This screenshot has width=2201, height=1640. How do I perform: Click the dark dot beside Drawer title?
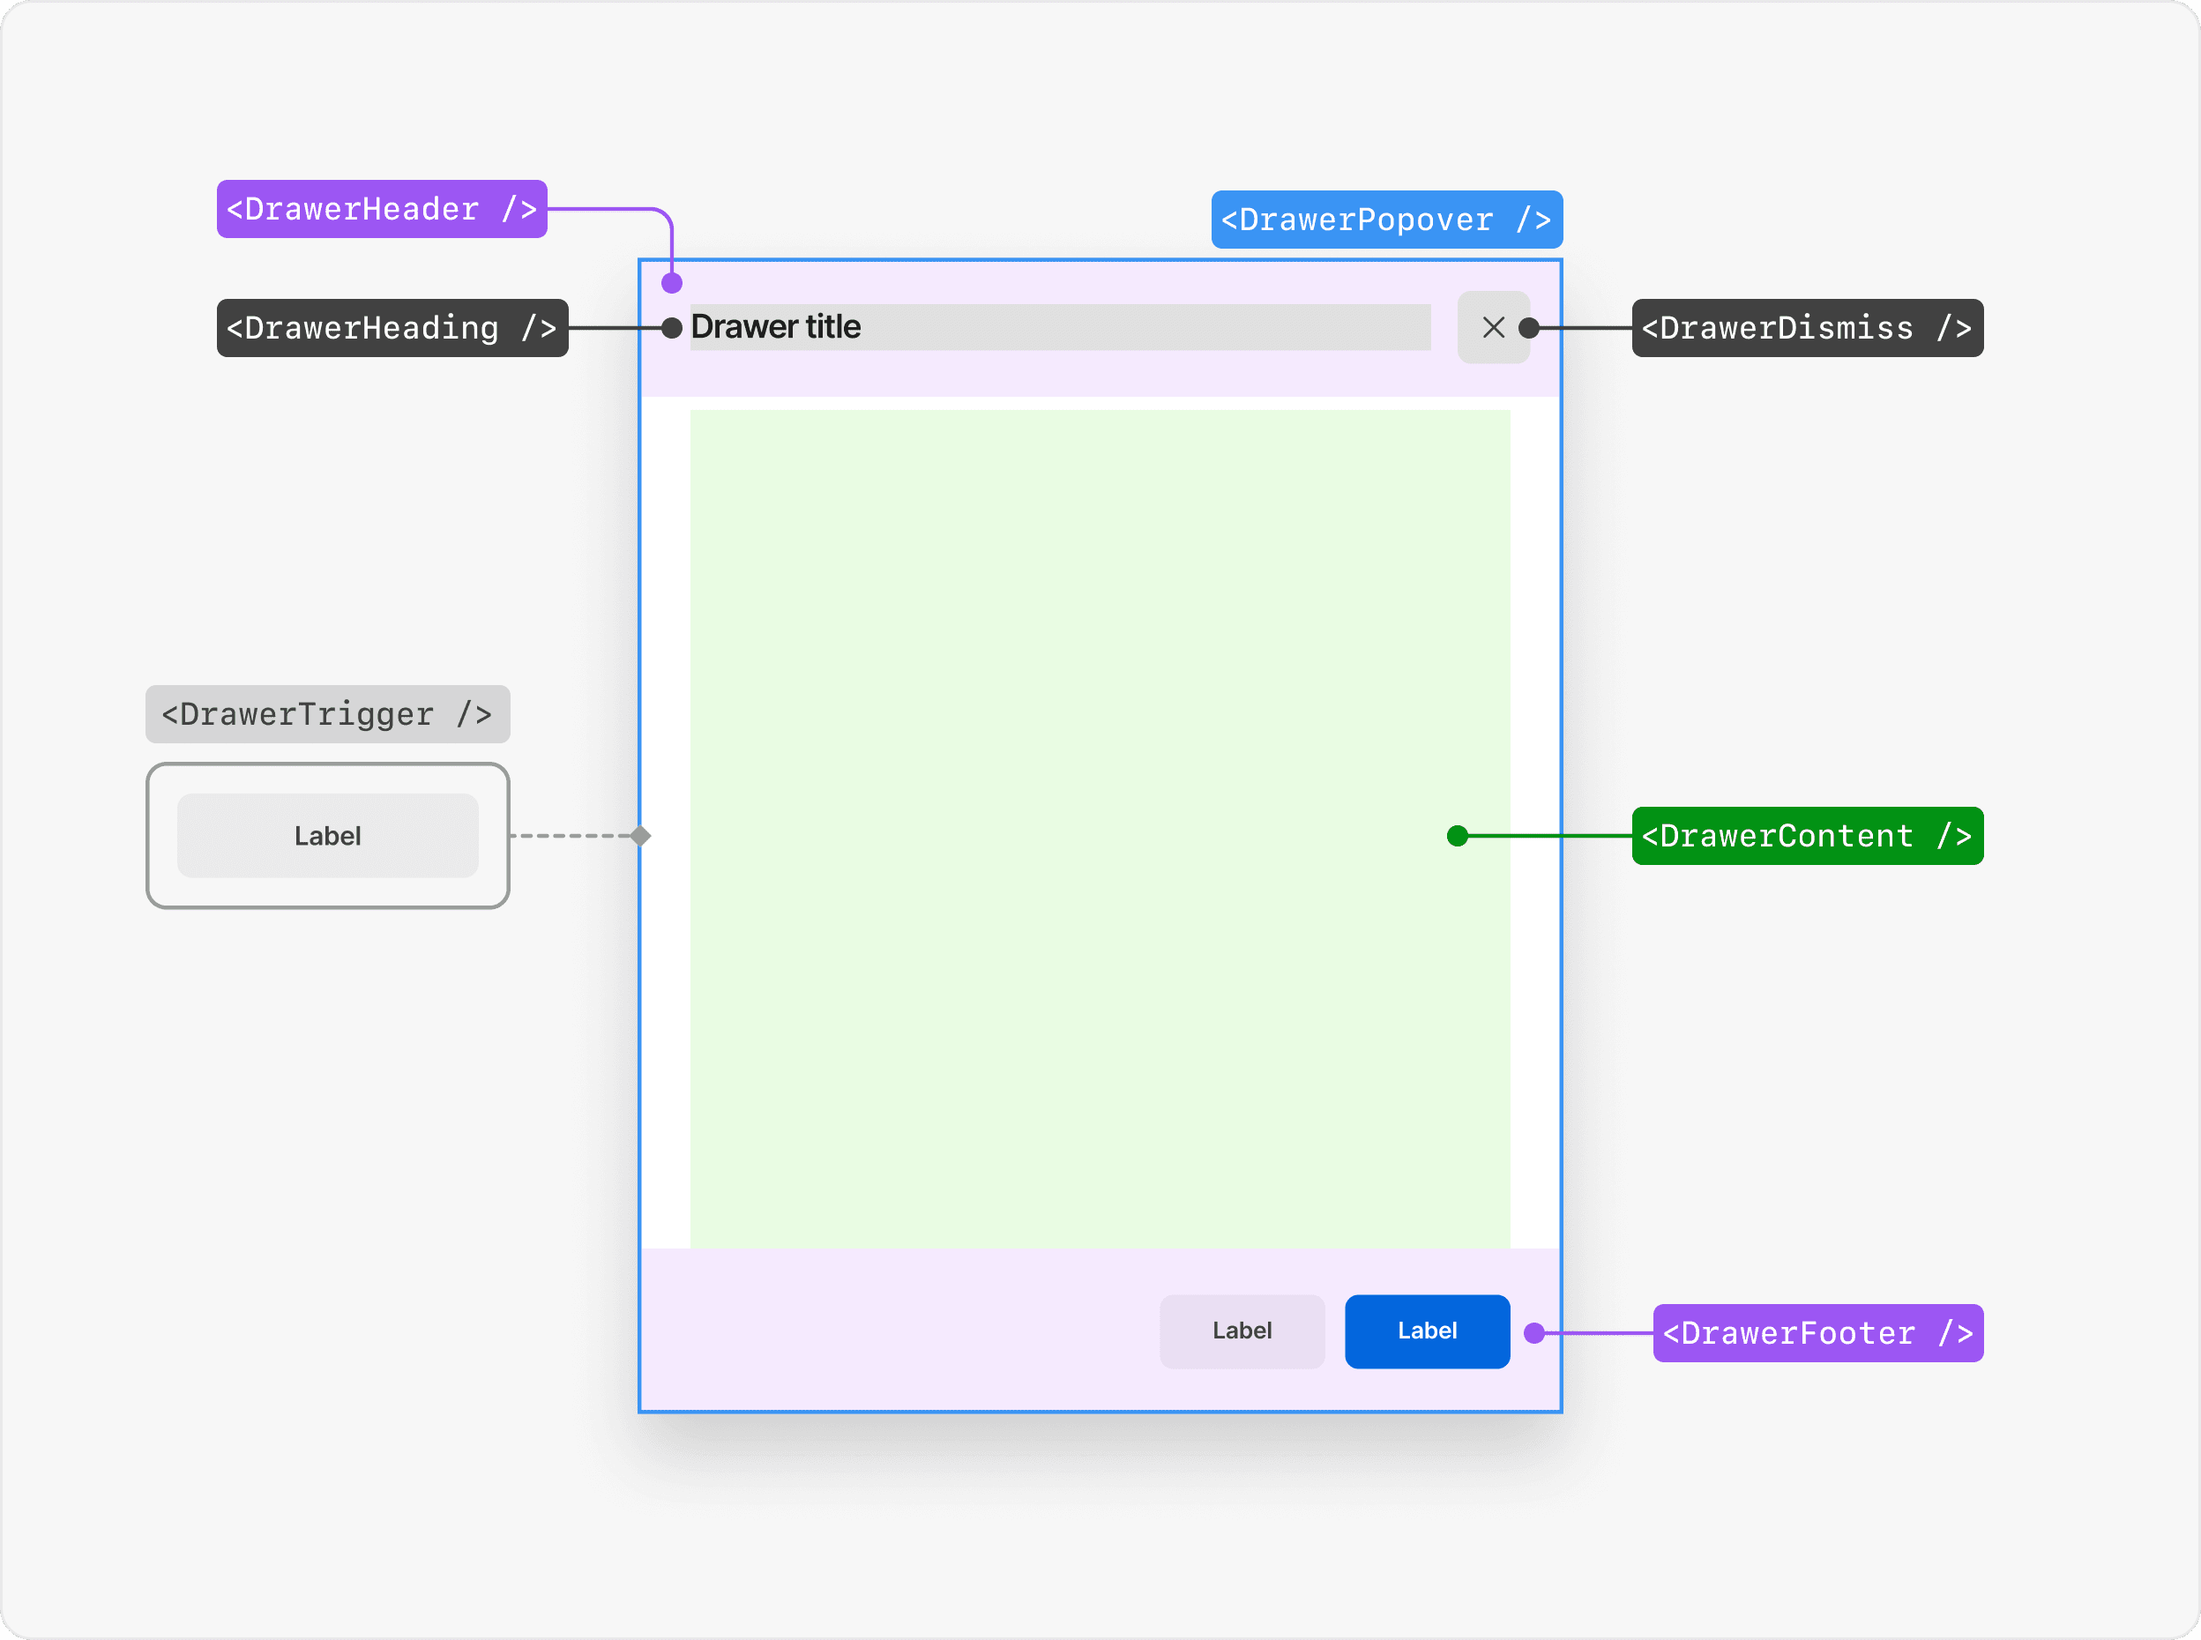coord(672,328)
